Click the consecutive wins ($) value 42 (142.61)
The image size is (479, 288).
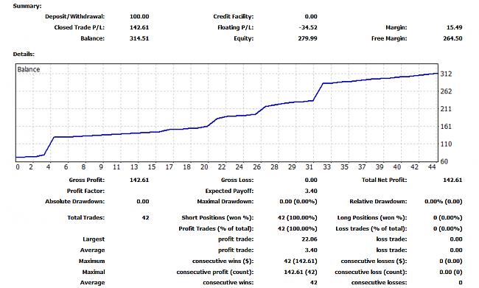301,261
